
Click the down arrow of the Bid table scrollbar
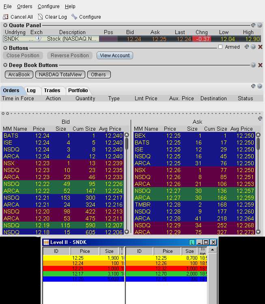[x=127, y=232]
